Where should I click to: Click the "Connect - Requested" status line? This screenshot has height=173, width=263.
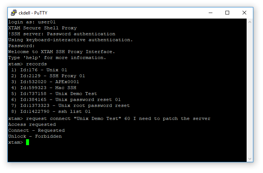point(36,130)
